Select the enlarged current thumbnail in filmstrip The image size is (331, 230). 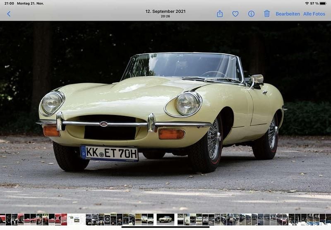pyautogui.click(x=165, y=219)
